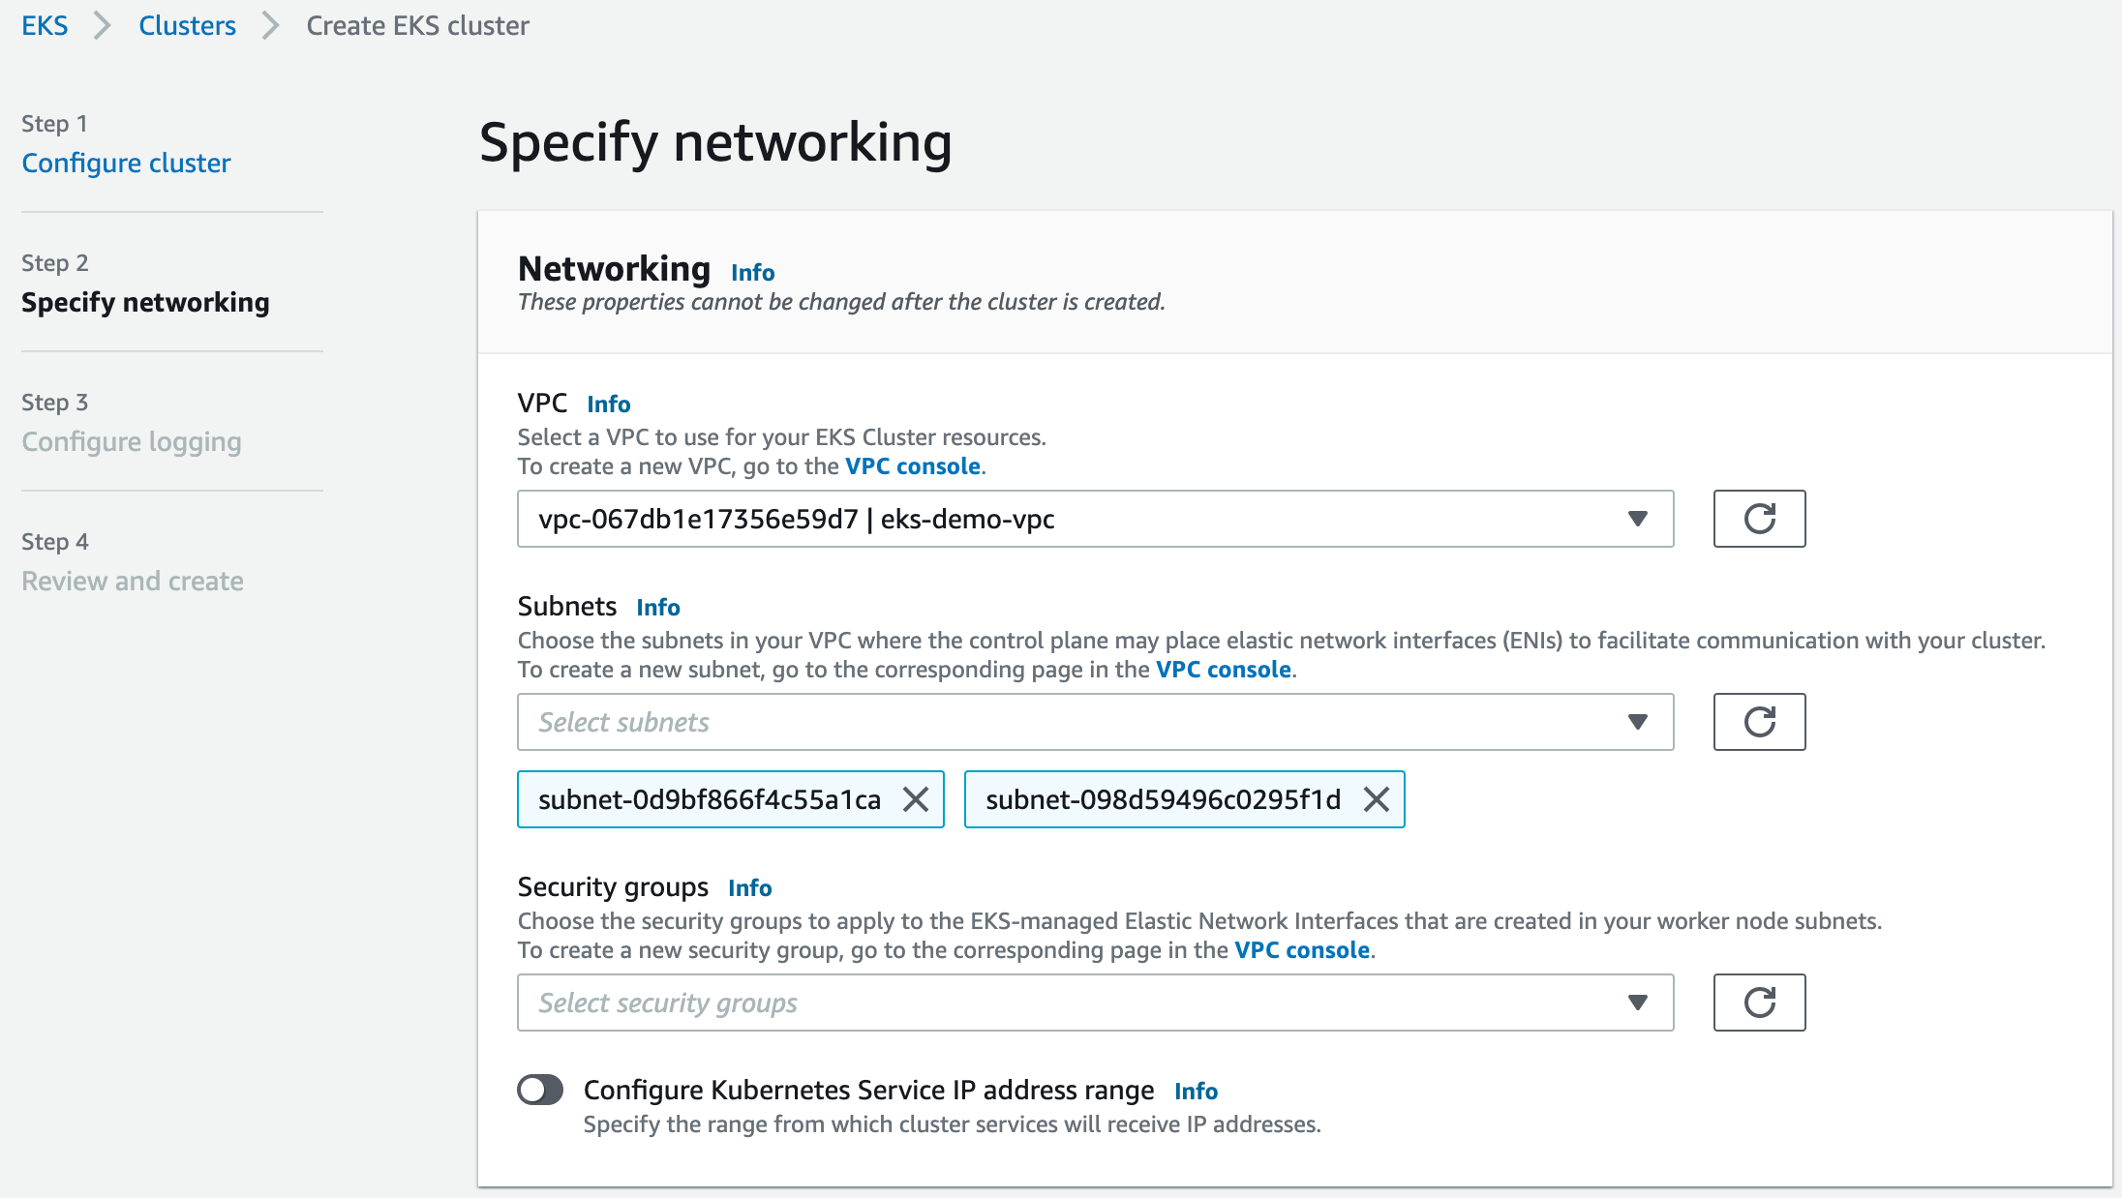Viewport: 2122px width, 1198px height.
Task: Click Info next to the Networking heading
Action: 753,272
